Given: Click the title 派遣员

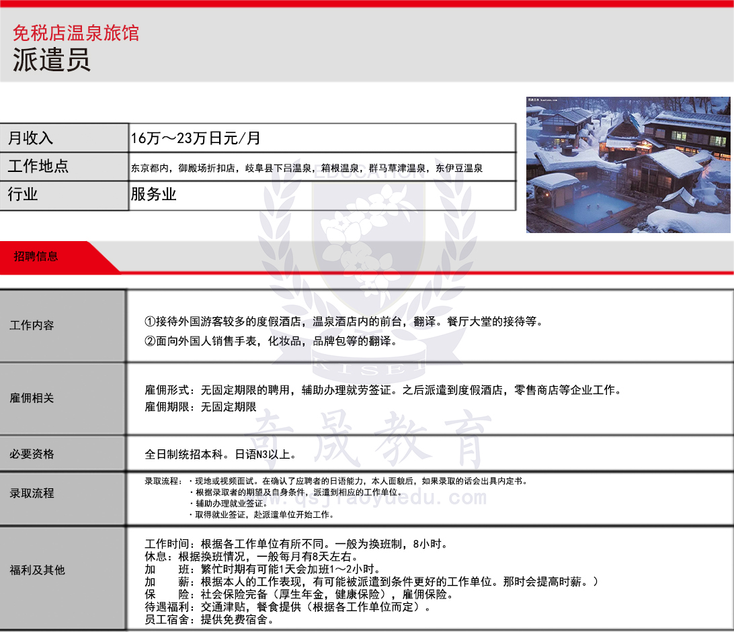Looking at the screenshot, I should pos(52,60).
